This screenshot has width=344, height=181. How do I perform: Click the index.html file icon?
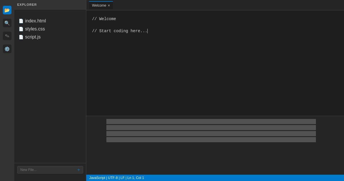(x=21, y=21)
